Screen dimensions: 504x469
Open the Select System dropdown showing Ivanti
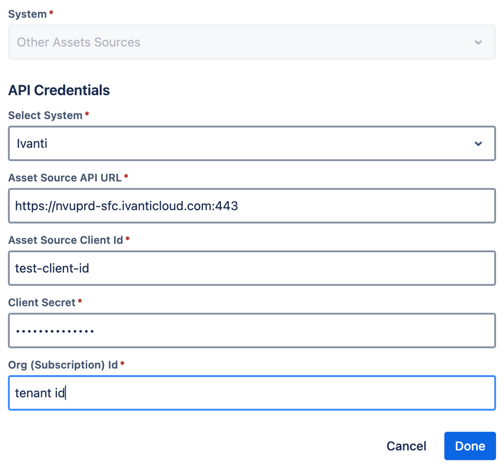click(242, 144)
